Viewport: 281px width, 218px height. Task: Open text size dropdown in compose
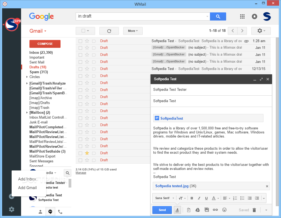coord(182,198)
